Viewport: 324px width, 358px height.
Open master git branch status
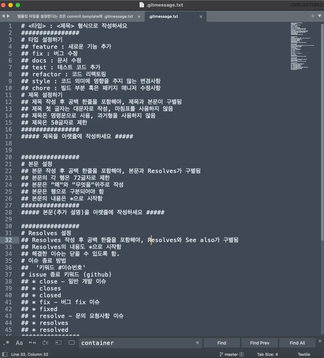point(231,354)
